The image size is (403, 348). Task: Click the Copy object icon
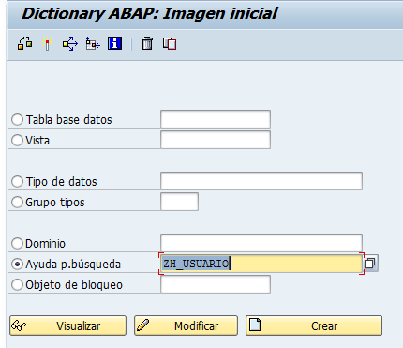click(170, 43)
